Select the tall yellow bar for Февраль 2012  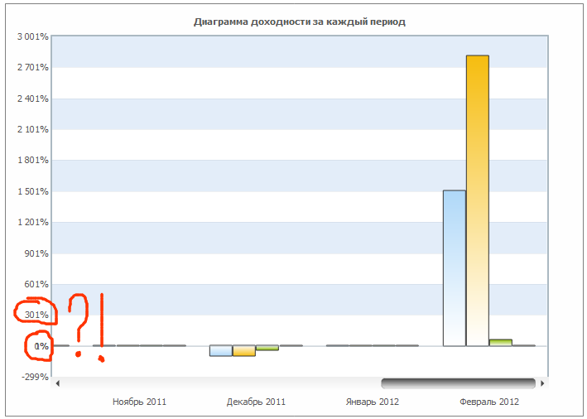point(478,199)
